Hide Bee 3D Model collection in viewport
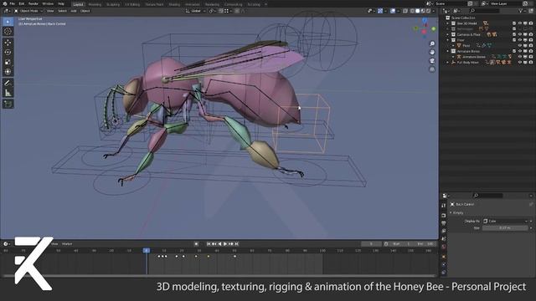This screenshot has width=536, height=301. coord(520,23)
